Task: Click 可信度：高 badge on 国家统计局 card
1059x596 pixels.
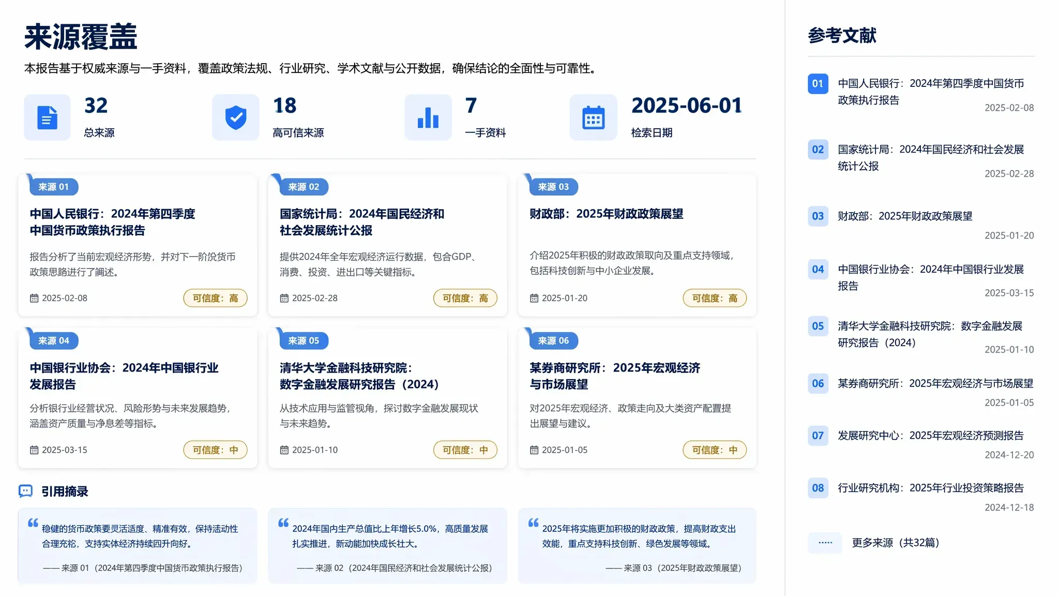Action: click(465, 298)
